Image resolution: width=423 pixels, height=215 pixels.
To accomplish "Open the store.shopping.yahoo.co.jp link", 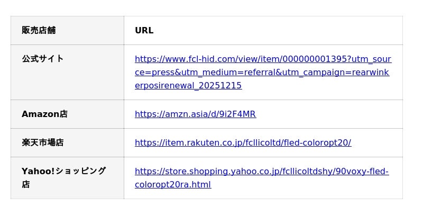I will 261,172.
